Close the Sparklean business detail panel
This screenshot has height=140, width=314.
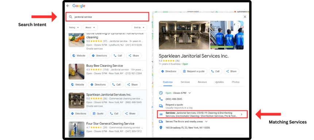click(x=245, y=17)
